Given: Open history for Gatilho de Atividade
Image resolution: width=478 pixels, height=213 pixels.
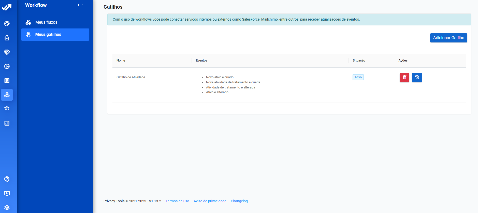Looking at the screenshot, I should click(417, 78).
